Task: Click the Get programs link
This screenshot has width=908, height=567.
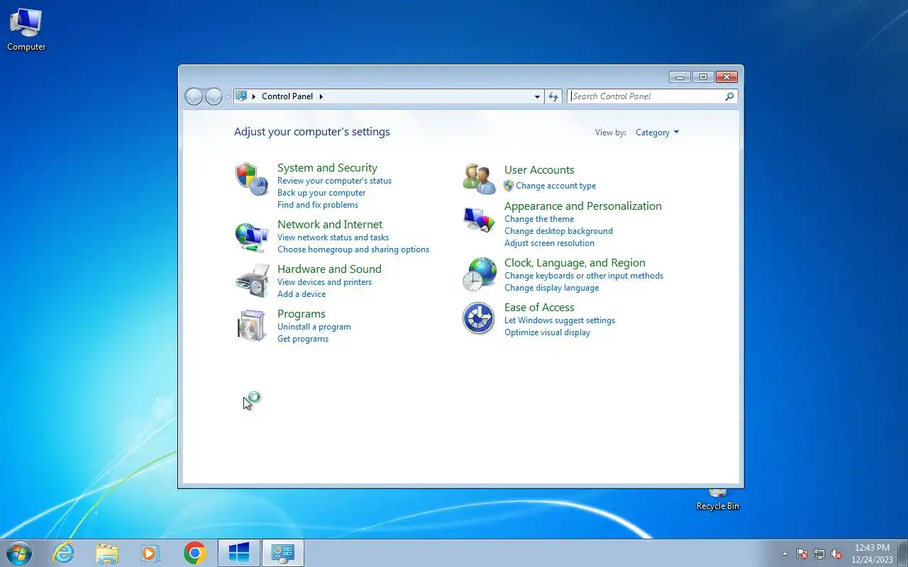Action: pos(303,339)
